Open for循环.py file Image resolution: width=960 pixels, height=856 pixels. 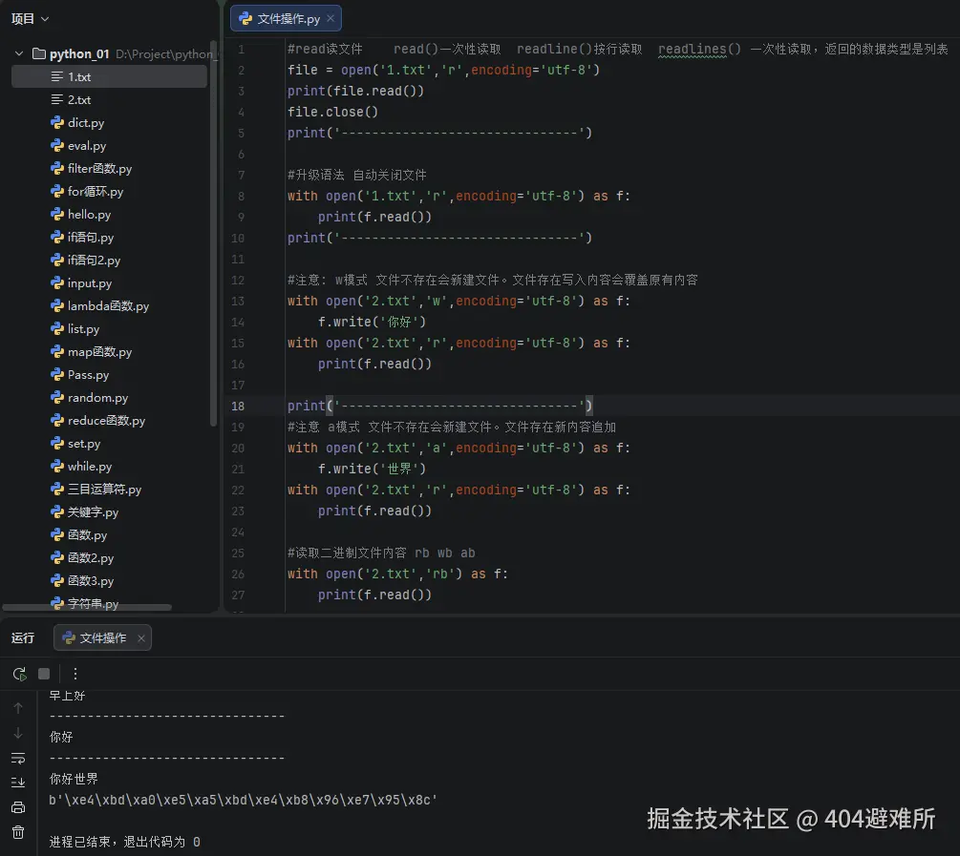click(96, 192)
